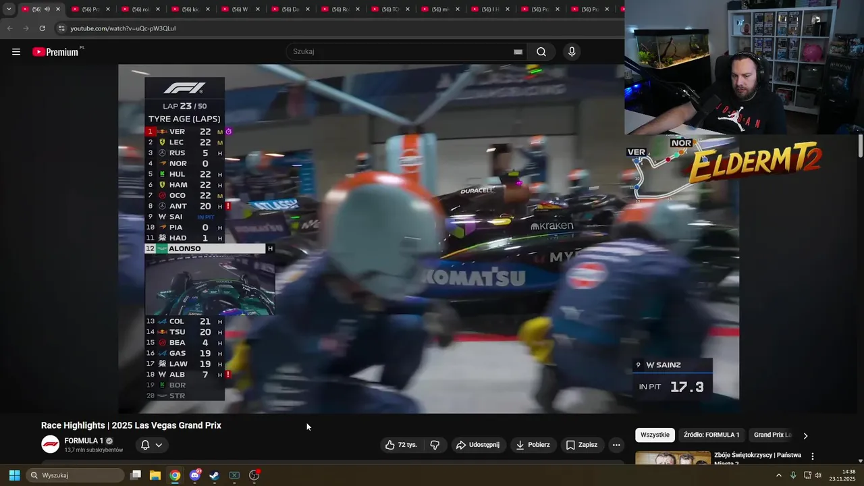Download the video with Pobierz button

pos(533,445)
